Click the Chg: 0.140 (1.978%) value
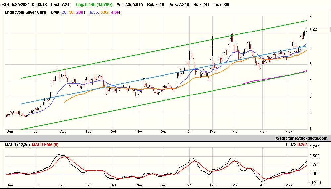This screenshot has width=331, height=189. (x=94, y=4)
